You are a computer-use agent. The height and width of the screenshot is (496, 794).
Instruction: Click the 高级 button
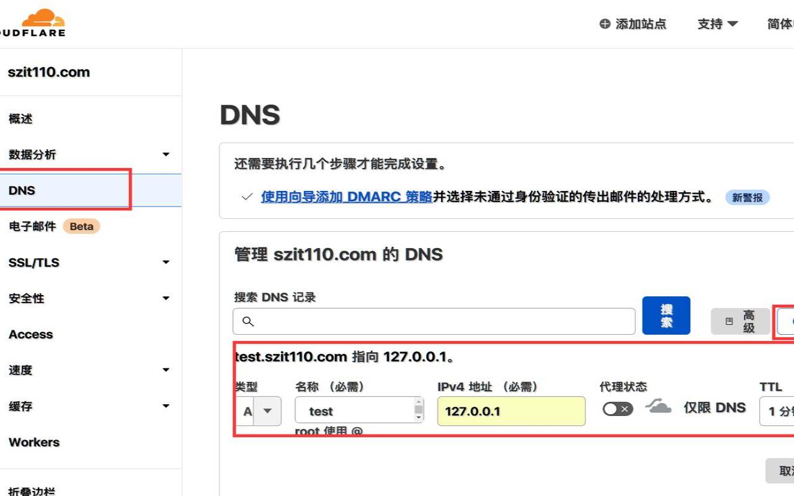[x=741, y=321]
